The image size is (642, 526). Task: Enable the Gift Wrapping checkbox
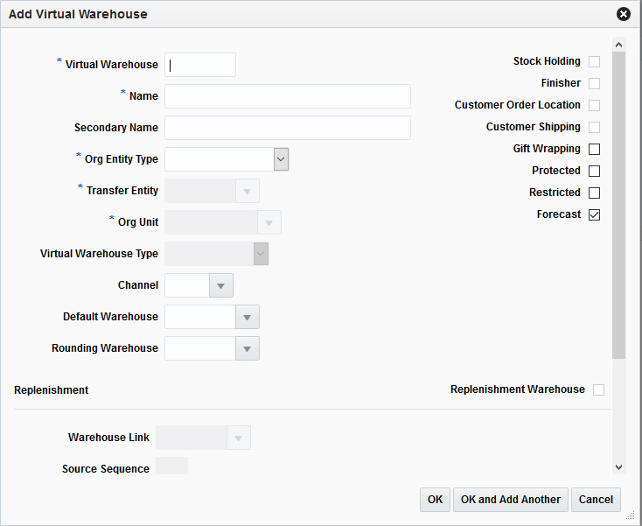tap(595, 149)
